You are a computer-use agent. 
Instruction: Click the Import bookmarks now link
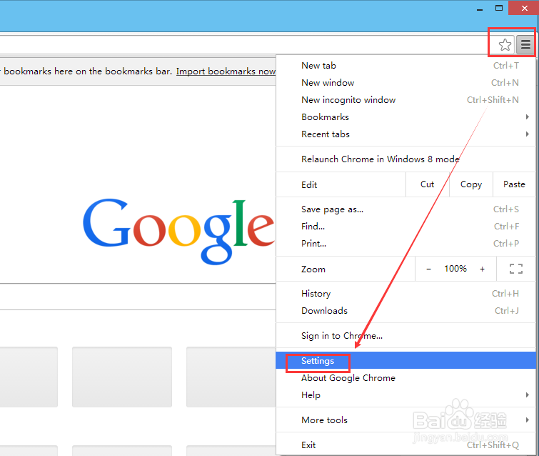tap(226, 71)
